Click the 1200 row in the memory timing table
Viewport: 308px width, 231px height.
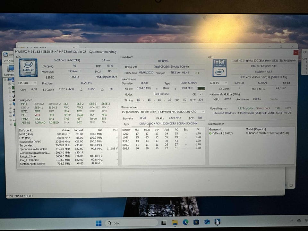click(x=163, y=133)
